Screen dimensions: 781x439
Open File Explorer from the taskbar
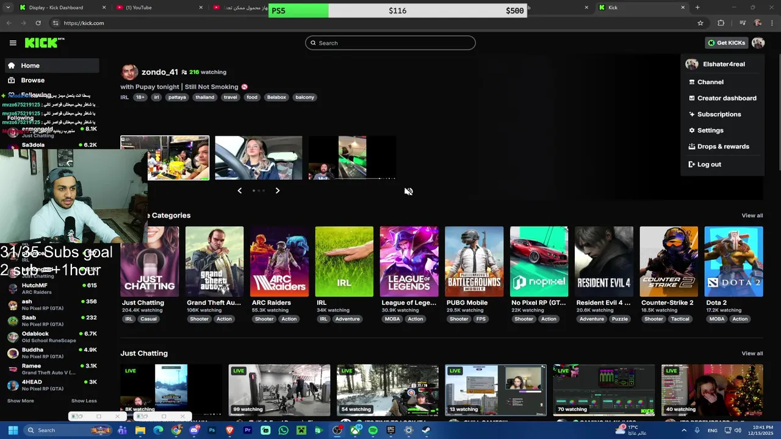pos(140,430)
